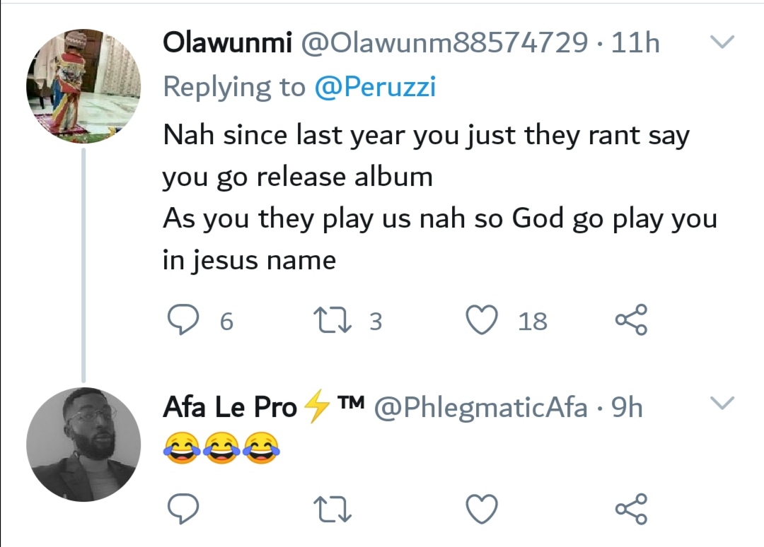Screen dimensions: 764x547
Task: Visit the @PhlegmaticAfa handle
Action: (x=480, y=407)
